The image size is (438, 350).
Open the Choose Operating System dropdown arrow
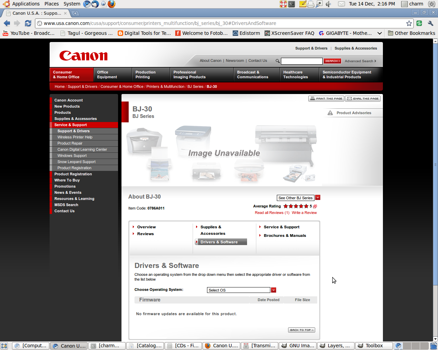point(273,290)
